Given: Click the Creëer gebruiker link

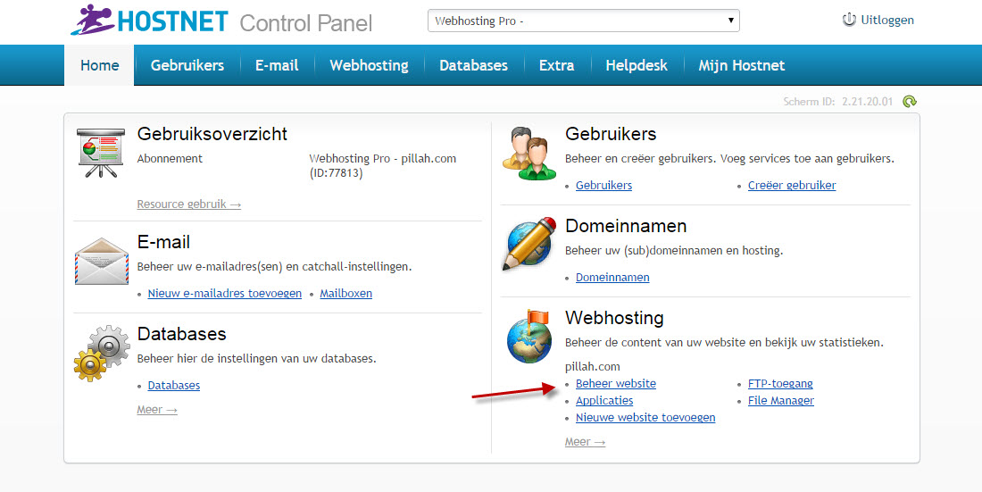Looking at the screenshot, I should [x=792, y=186].
